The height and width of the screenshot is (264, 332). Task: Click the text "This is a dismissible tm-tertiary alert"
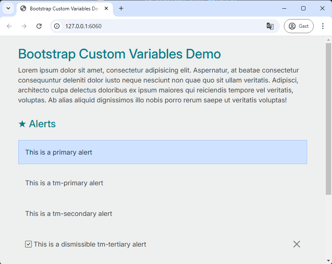point(90,245)
